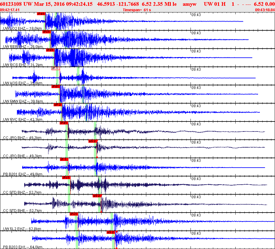
Task: Select the iPc1 flag on CC STD BHZ trace
Action: pos(66,178)
